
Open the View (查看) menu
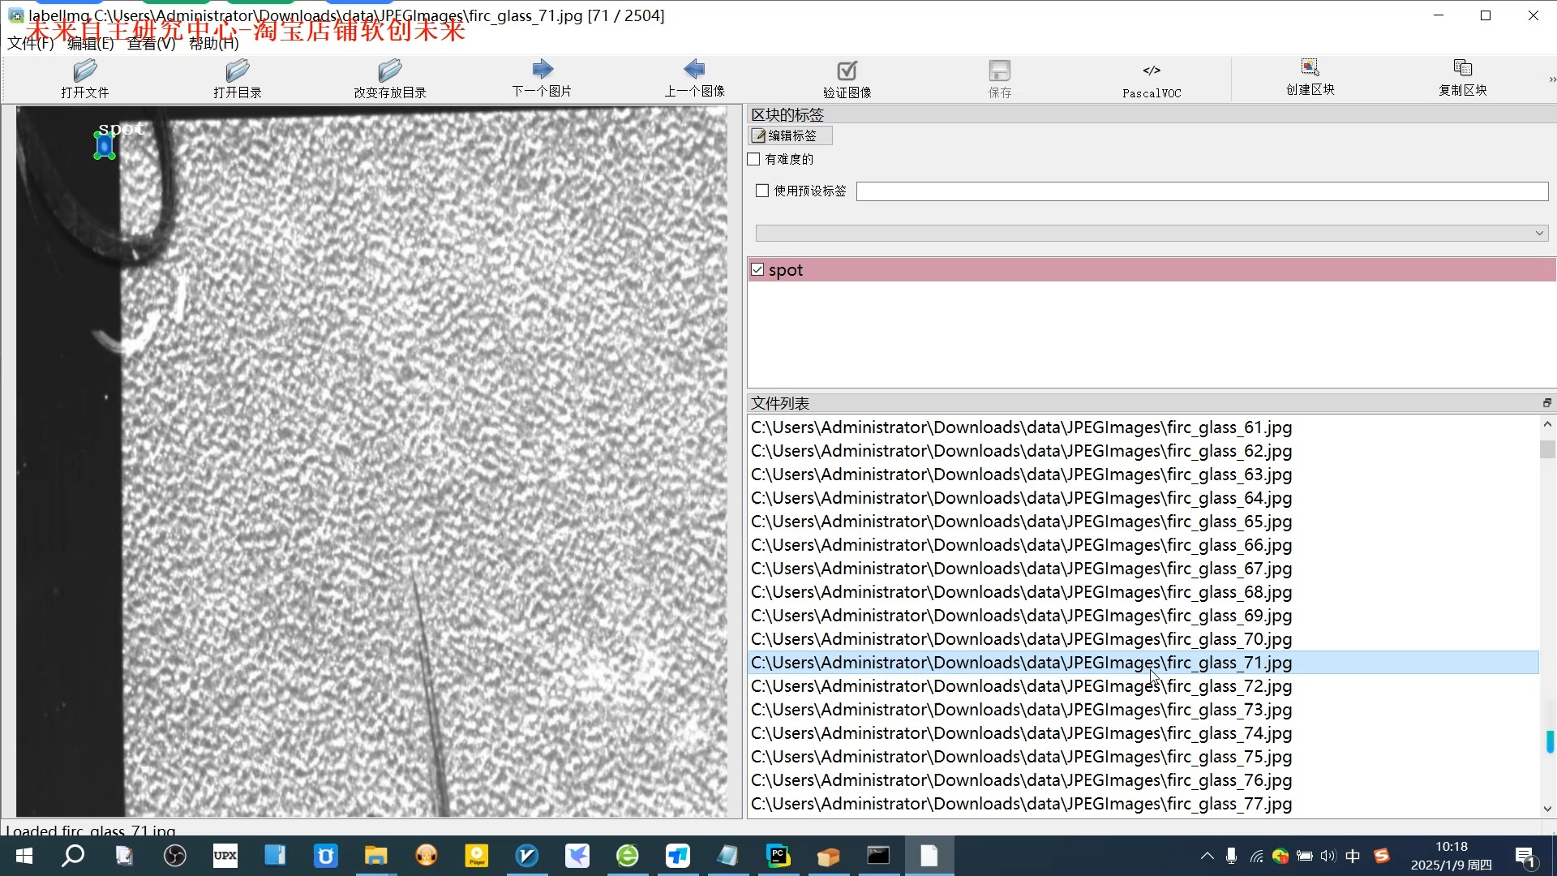tap(151, 44)
